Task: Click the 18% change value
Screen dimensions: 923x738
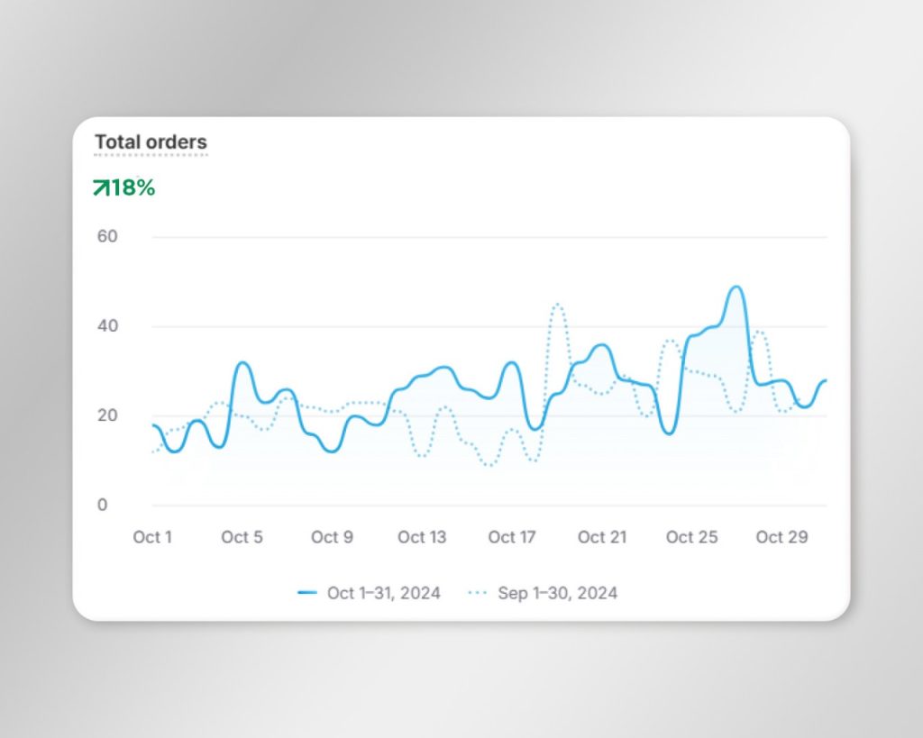Action: click(x=133, y=187)
